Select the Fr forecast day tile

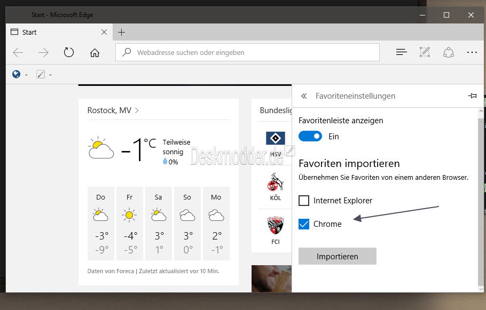tap(130, 223)
